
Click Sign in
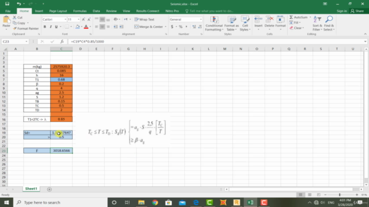342,11
